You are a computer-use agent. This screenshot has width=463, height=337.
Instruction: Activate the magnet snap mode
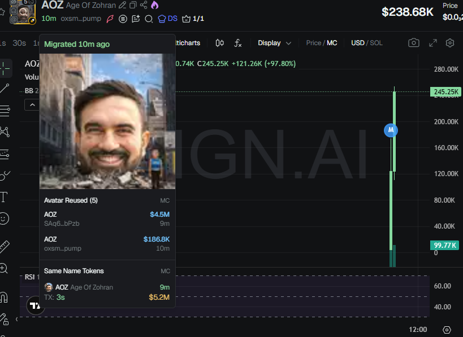tap(5, 296)
